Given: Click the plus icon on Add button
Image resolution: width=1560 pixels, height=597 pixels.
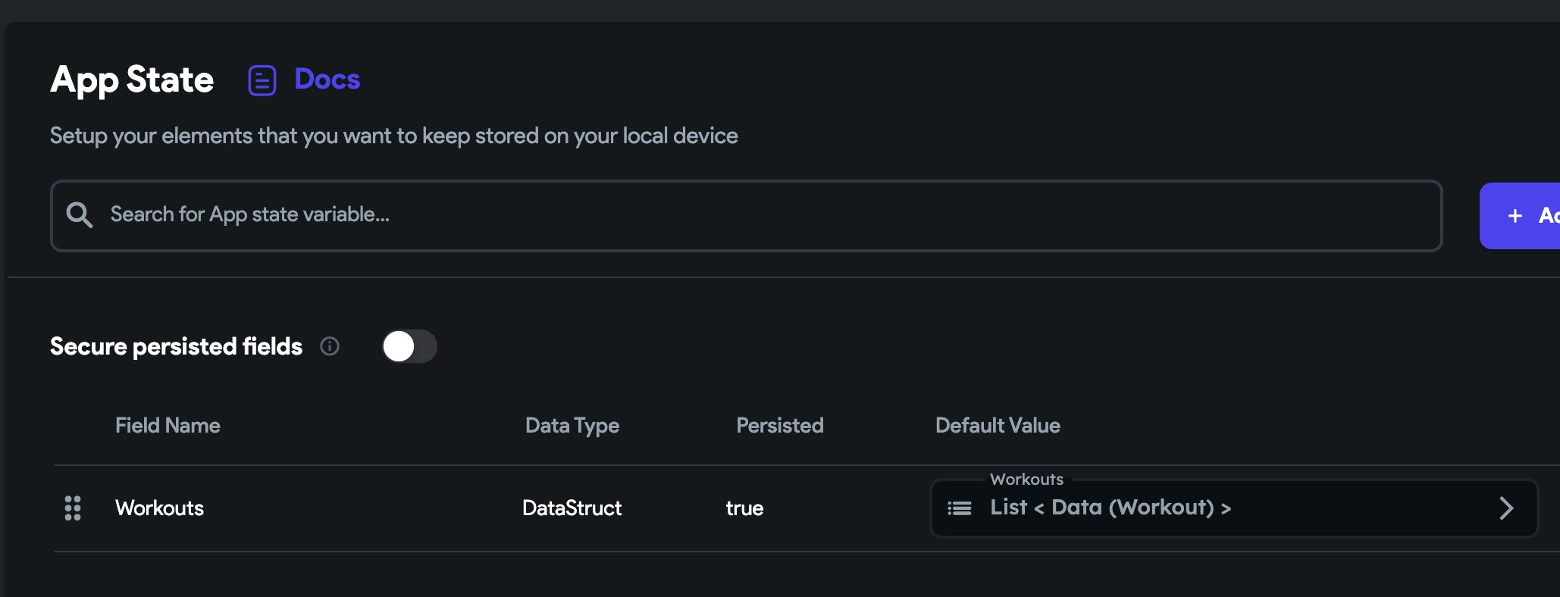Looking at the screenshot, I should [1515, 216].
